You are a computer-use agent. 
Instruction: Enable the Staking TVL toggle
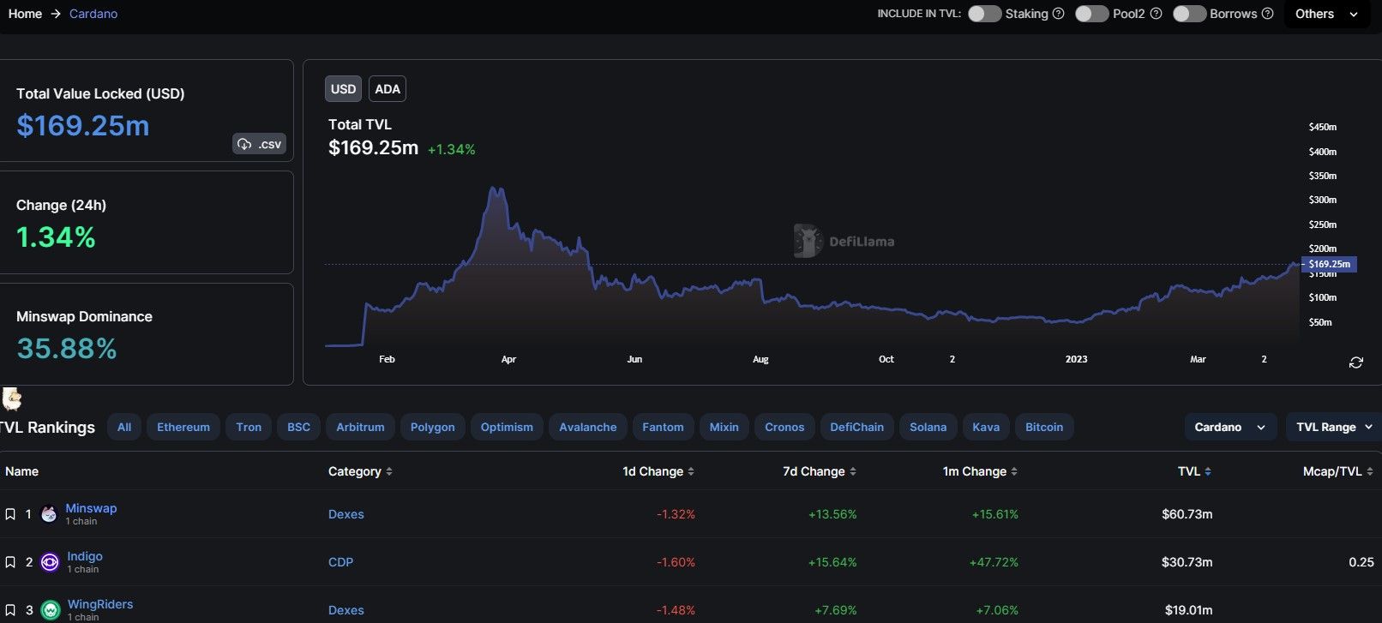(984, 14)
